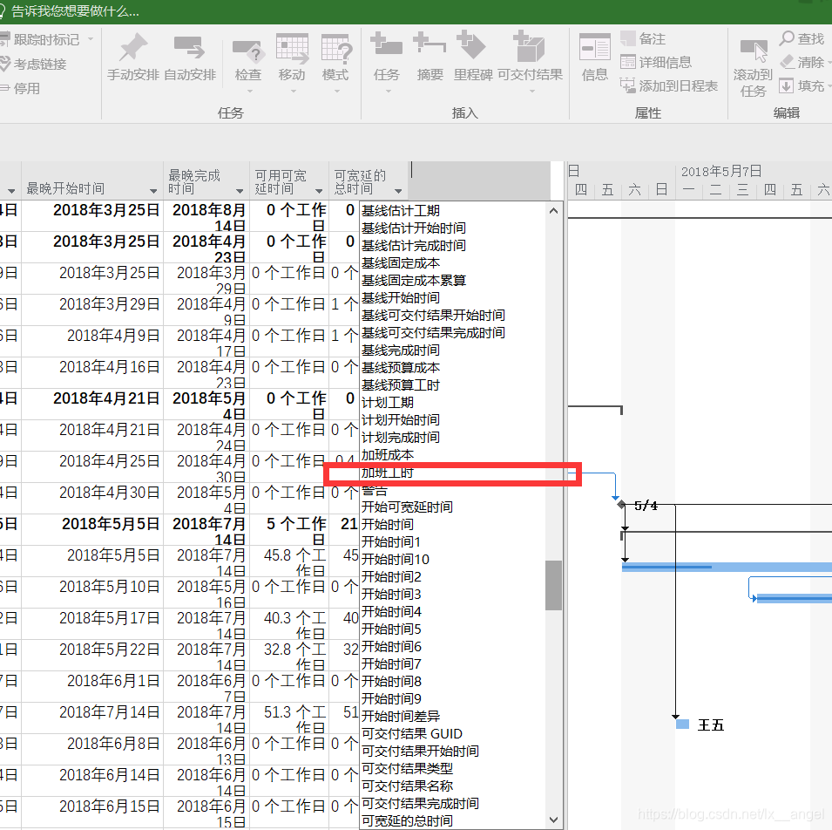This screenshot has height=830, width=832.
Task: Click the Tell Me lightbulb search box
Action: [70, 11]
